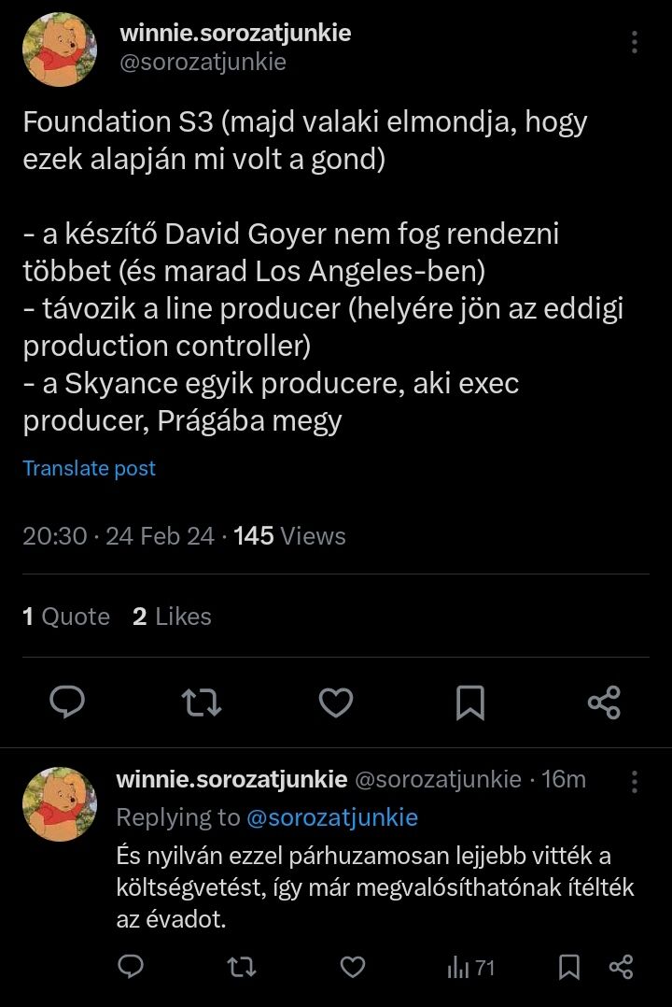Bookmark the reply post
The image size is (672, 1007).
pos(568,967)
